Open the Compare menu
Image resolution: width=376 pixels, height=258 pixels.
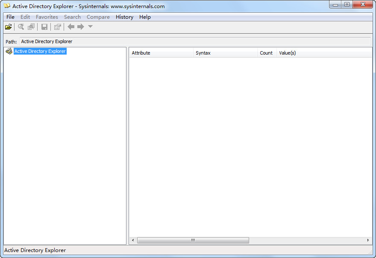[x=98, y=17]
